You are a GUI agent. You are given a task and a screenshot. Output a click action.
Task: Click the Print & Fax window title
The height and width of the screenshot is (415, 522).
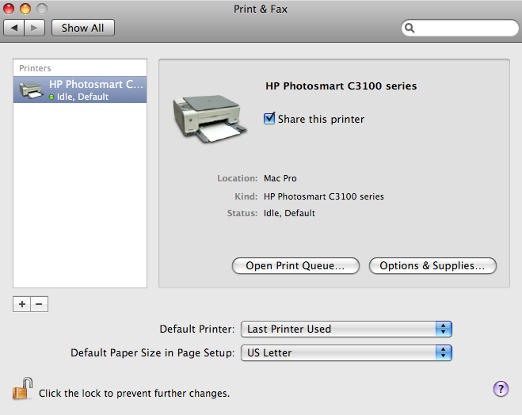[261, 9]
